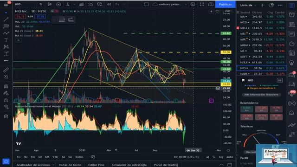The width and height of the screenshot is (297, 167).
Task: Open the calendar icon in right sidebar
Action: click(292, 53)
